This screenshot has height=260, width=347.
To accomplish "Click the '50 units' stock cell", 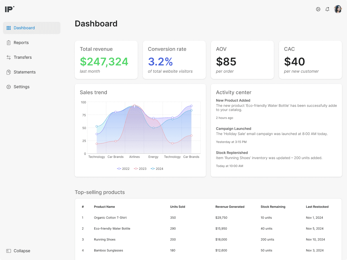I will (266, 251).
